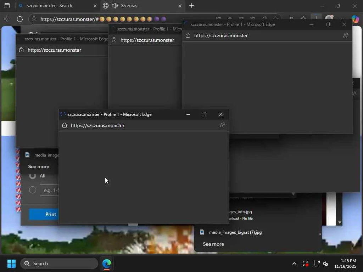Image resolution: width=363 pixels, height=272 pixels.
Task: Click the blue Print button
Action: coord(44,214)
